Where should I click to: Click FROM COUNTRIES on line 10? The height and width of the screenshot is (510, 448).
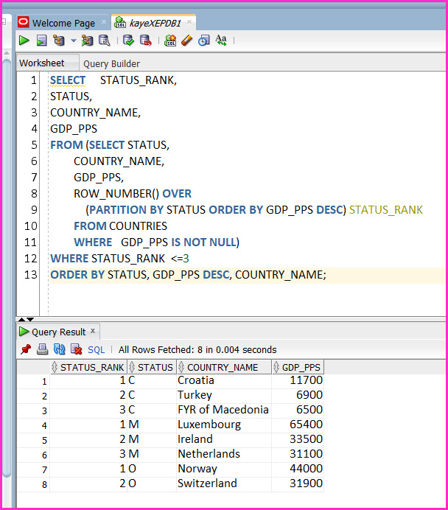coord(120,226)
